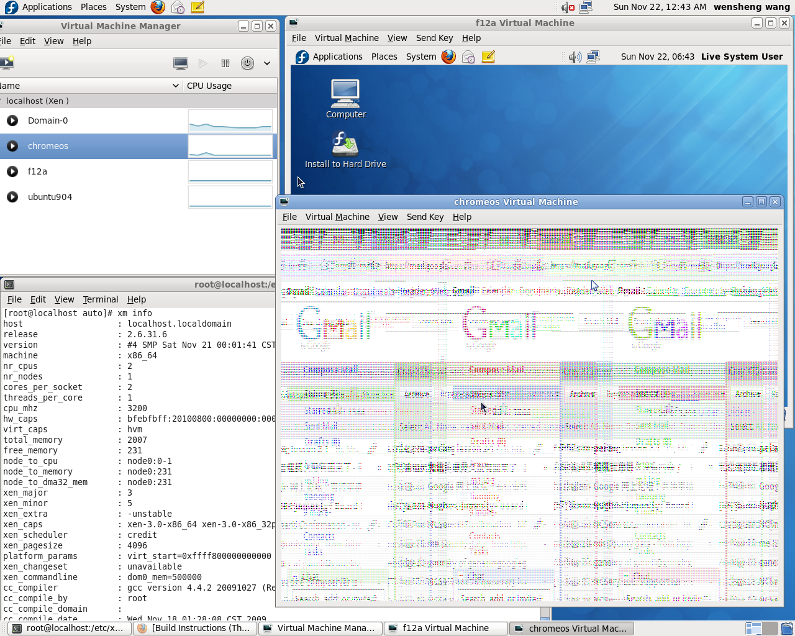Image resolution: width=795 pixels, height=636 pixels.
Task: Click the chromeos running state icon
Action: [x=12, y=146]
